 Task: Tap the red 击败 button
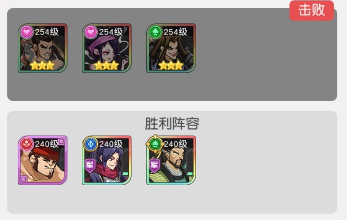tap(312, 10)
